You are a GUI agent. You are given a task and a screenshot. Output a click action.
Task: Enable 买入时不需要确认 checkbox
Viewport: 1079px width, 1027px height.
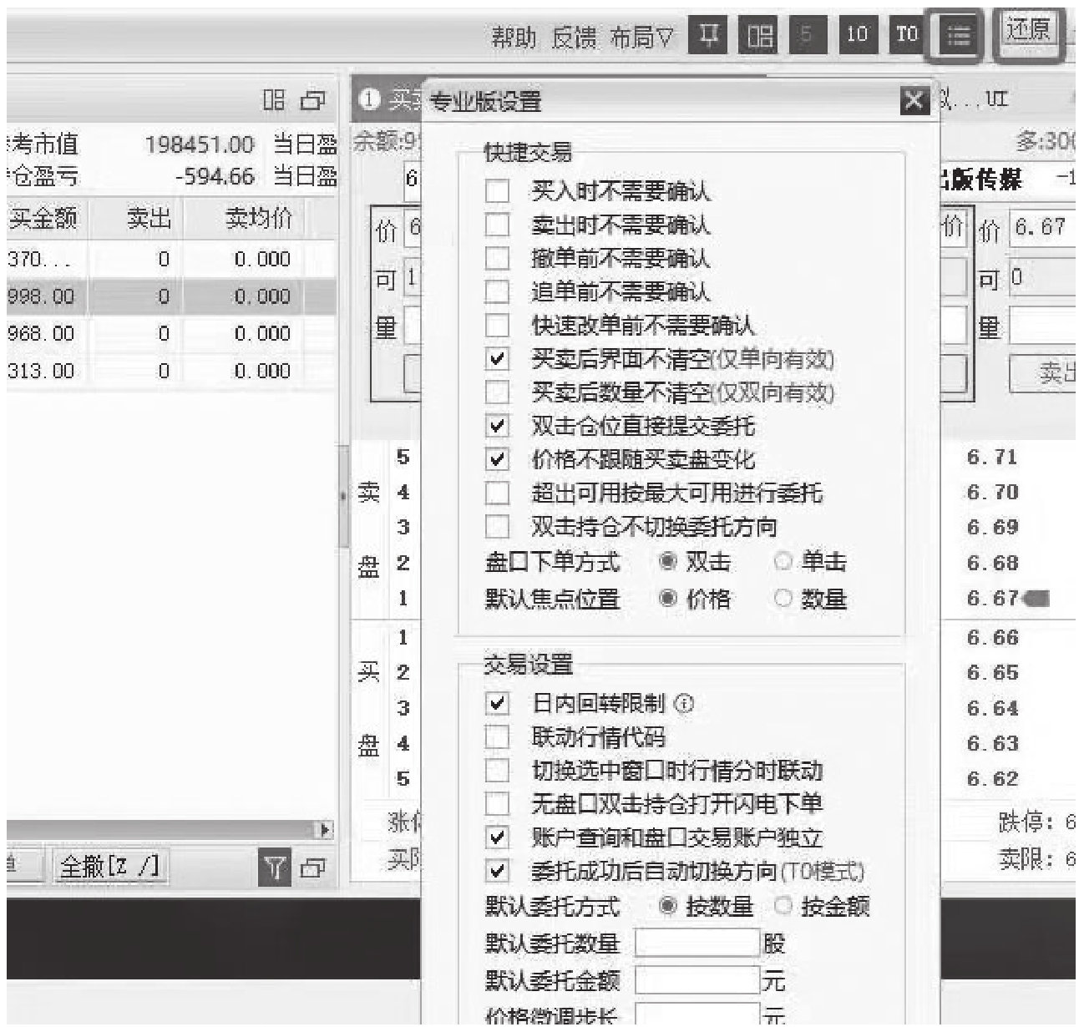pos(497,191)
